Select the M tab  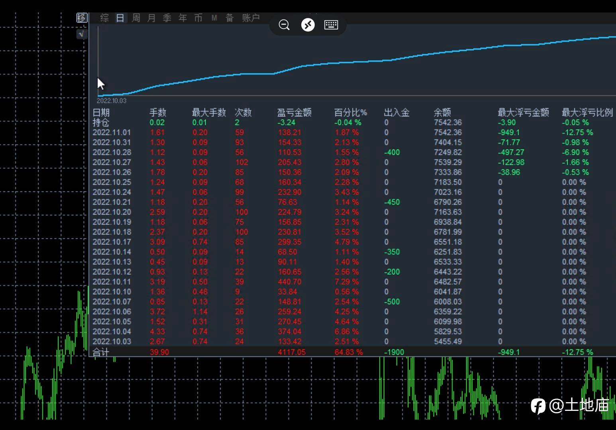pos(214,18)
